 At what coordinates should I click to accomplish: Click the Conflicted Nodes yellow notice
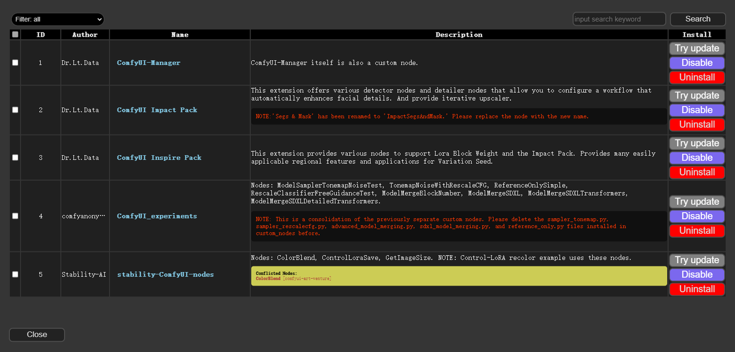[x=459, y=276]
